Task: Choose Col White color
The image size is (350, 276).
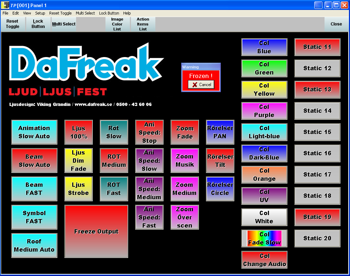Action: (264, 217)
